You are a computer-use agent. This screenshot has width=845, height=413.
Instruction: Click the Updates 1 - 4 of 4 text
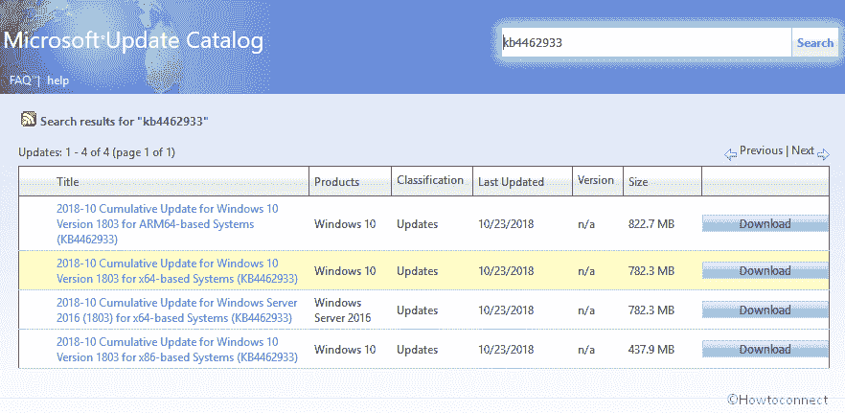97,152
